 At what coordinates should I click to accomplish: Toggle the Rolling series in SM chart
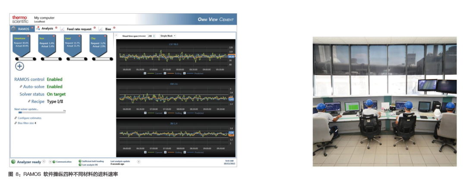(x=165, y=113)
